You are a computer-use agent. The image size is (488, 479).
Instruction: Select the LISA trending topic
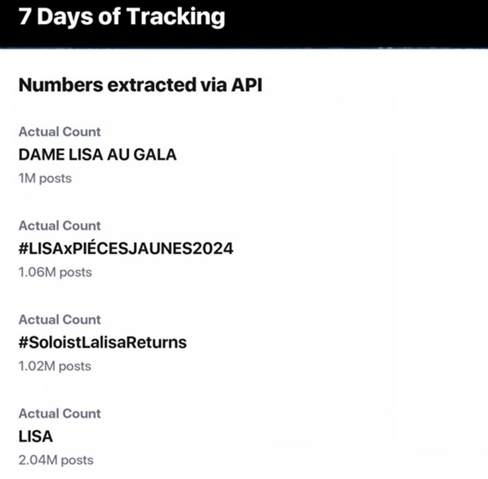point(35,436)
